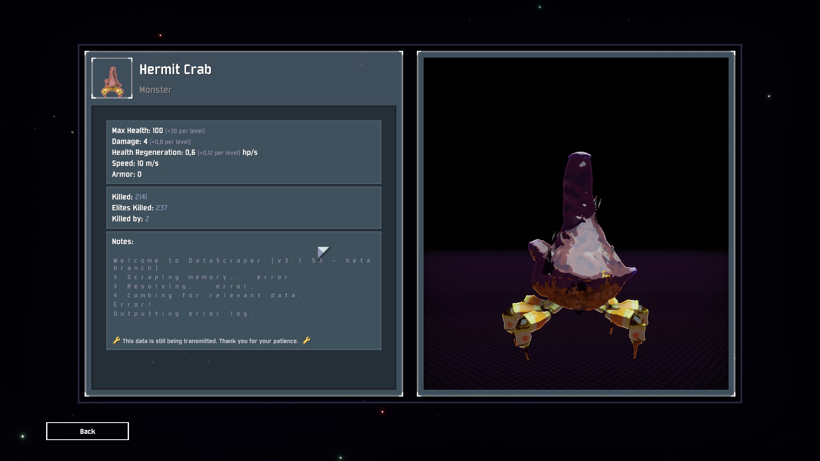This screenshot has height=461, width=820.
Task: Click the data still being transmitted message
Action: (210, 341)
